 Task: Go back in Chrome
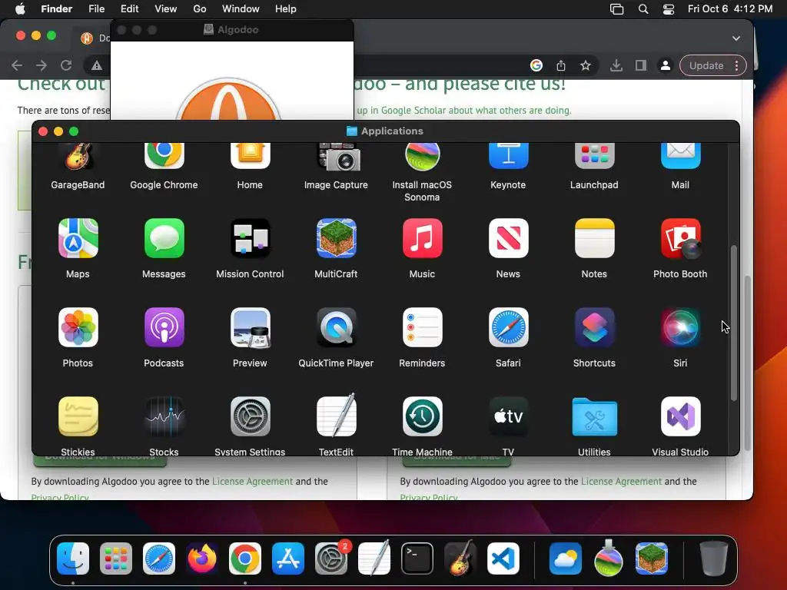click(17, 66)
